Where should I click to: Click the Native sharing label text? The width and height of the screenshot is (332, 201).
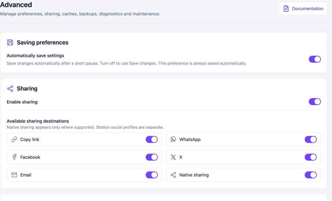(x=194, y=175)
